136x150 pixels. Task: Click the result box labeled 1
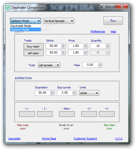click(27, 114)
